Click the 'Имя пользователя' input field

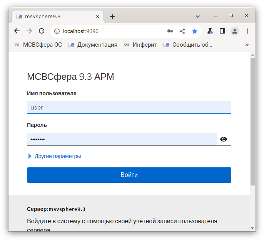click(129, 108)
